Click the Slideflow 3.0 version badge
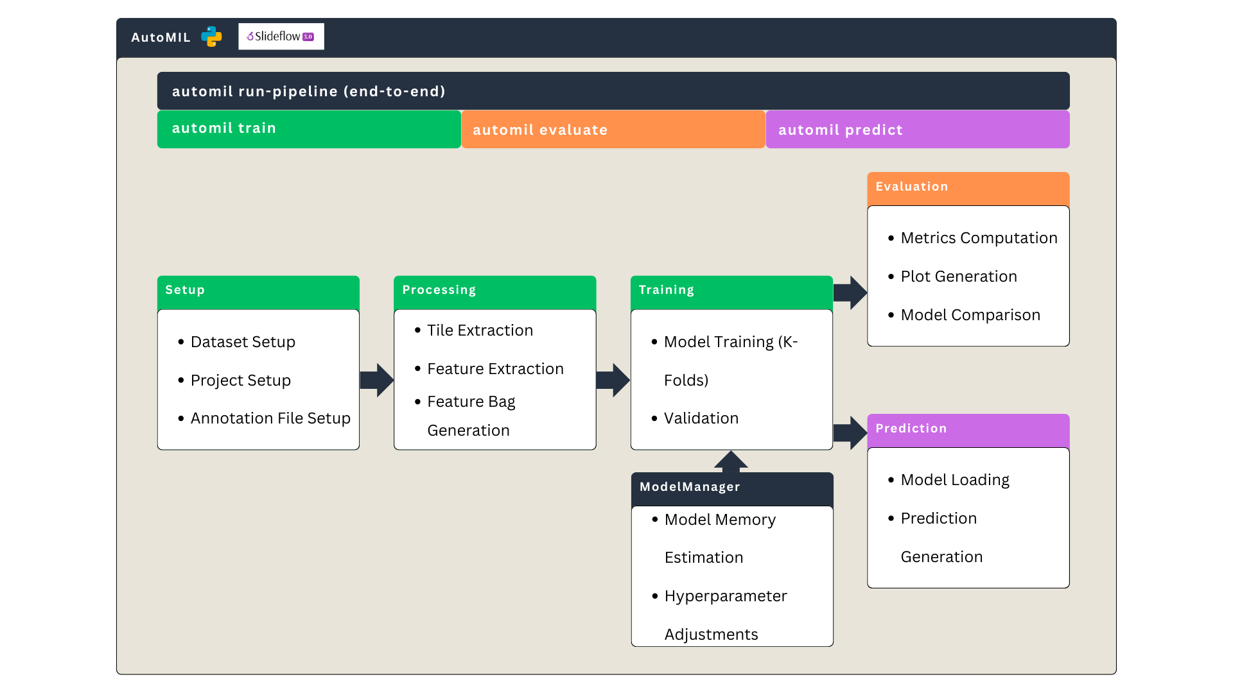 coord(308,37)
